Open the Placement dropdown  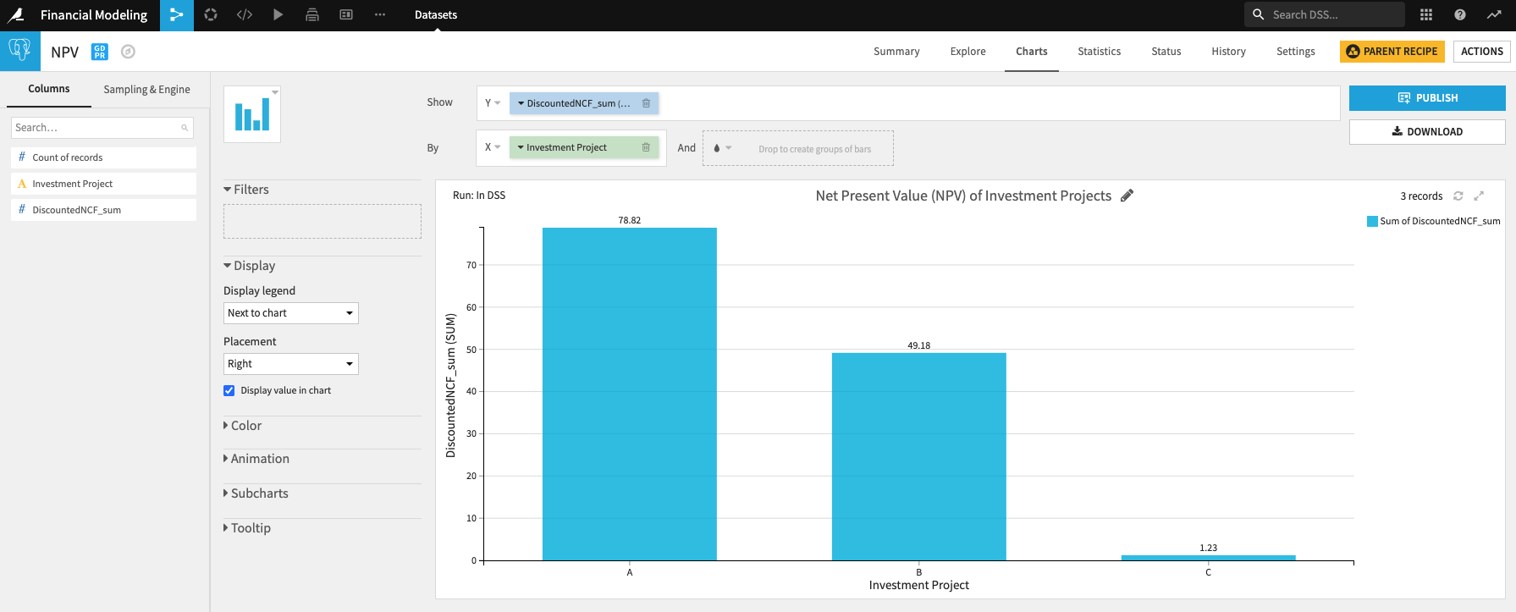click(x=291, y=364)
